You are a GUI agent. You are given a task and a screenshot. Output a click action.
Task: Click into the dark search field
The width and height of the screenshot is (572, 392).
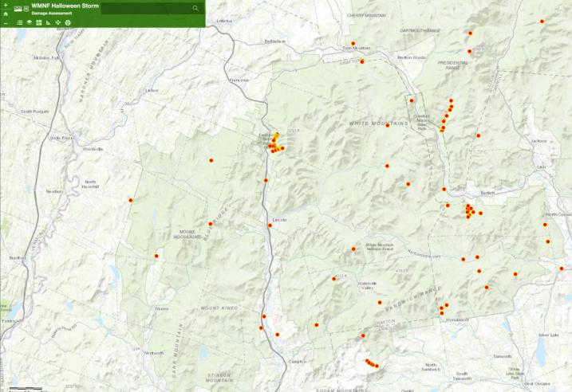146,8
